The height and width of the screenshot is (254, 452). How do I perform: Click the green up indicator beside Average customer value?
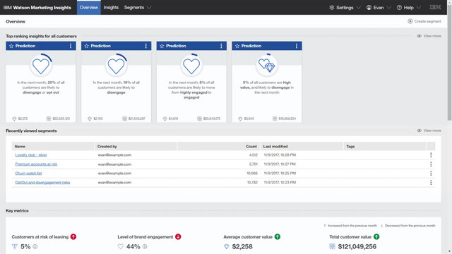coord(278,237)
